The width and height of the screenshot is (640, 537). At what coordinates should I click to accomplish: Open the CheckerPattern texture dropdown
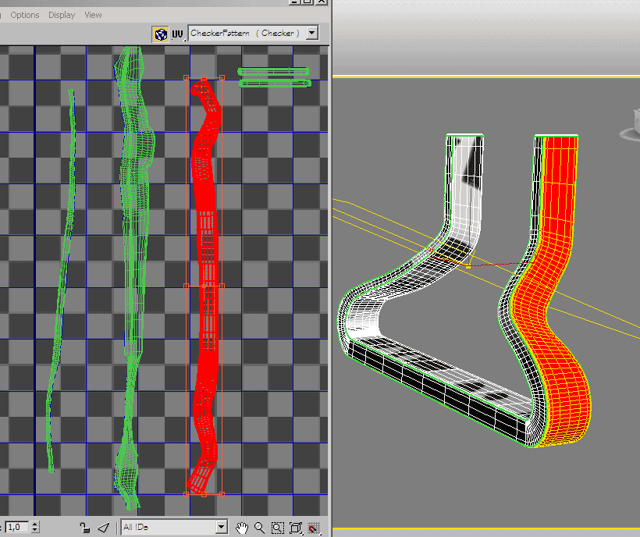(312, 34)
